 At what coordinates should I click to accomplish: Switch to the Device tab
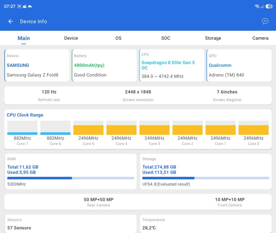pyautogui.click(x=71, y=38)
